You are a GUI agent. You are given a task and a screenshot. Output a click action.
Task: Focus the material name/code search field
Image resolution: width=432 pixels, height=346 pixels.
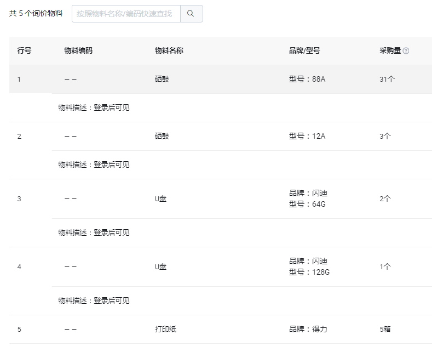[x=126, y=14]
